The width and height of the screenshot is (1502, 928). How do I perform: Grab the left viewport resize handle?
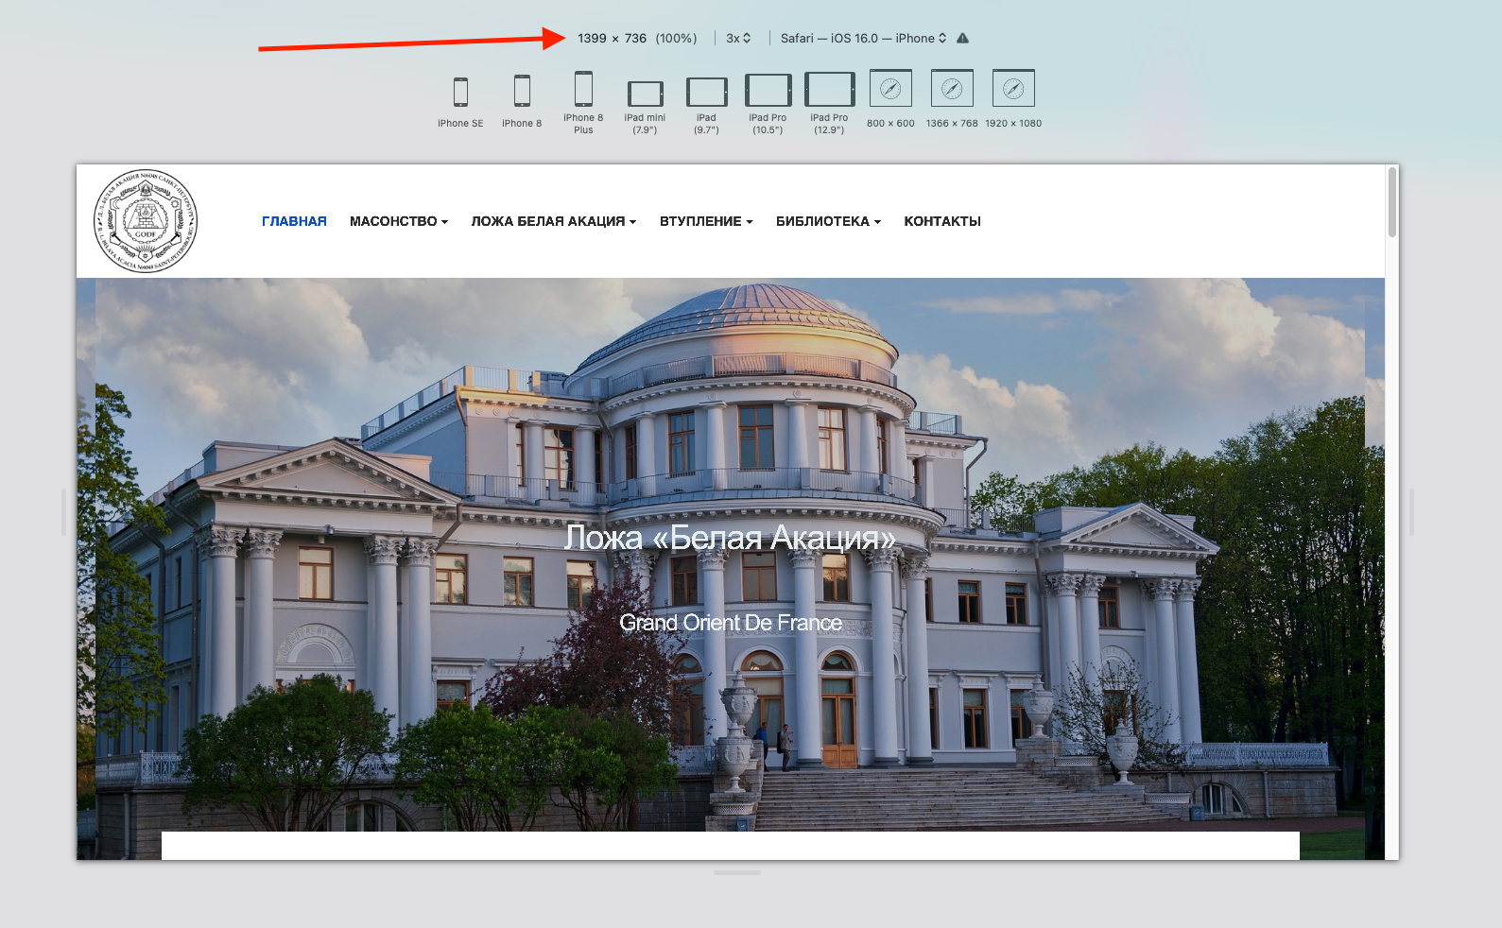pos(64,512)
